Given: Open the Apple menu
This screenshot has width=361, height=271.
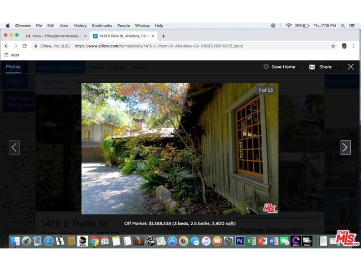Looking at the screenshot, I should coord(7,25).
